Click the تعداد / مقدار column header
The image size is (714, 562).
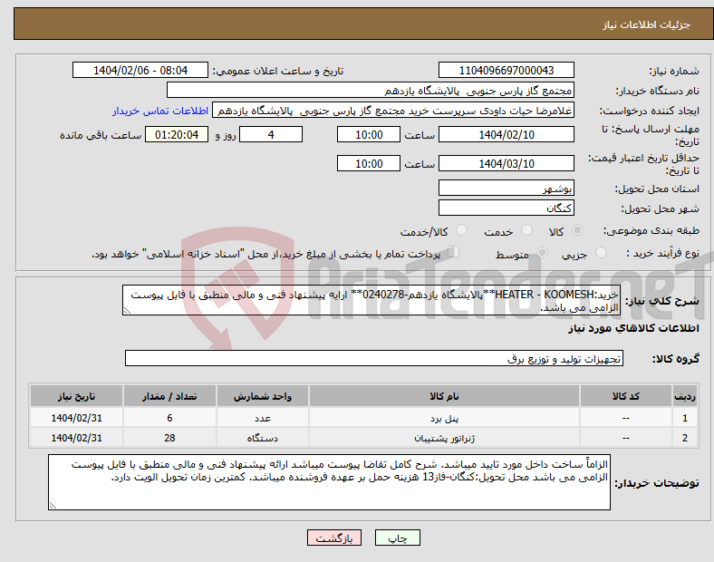(169, 396)
